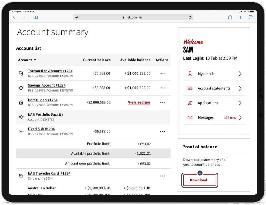266x205 pixels.
Task: Click the NAB Traveller Card icon
Action: pos(21,176)
